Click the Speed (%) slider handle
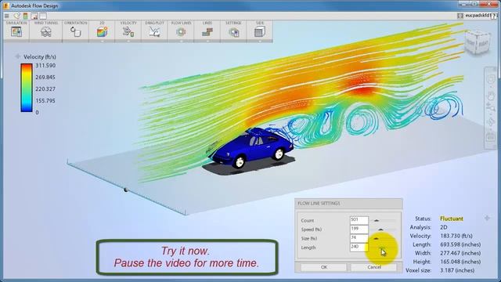 click(380, 230)
